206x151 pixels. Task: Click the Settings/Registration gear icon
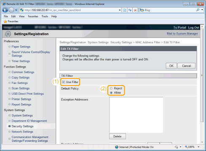click(x=8, y=34)
